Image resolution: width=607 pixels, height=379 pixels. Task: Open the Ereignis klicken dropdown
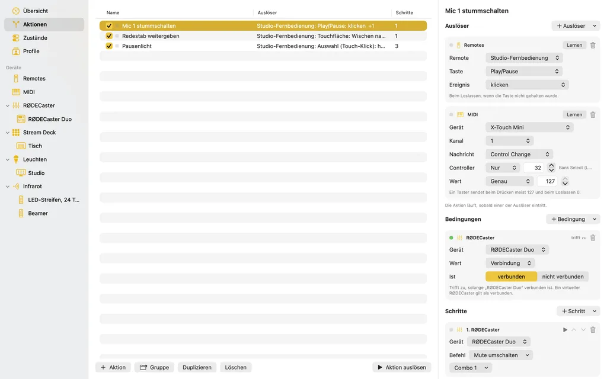pyautogui.click(x=527, y=85)
